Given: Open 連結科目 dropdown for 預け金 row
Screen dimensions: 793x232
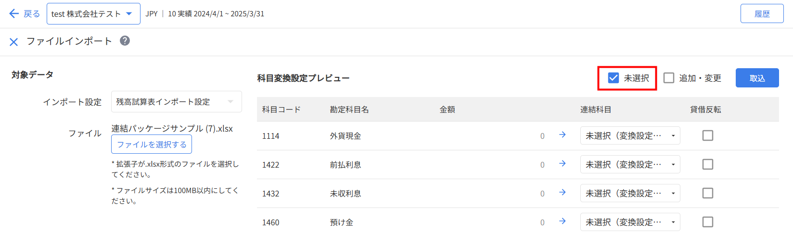Looking at the screenshot, I should pos(630,222).
